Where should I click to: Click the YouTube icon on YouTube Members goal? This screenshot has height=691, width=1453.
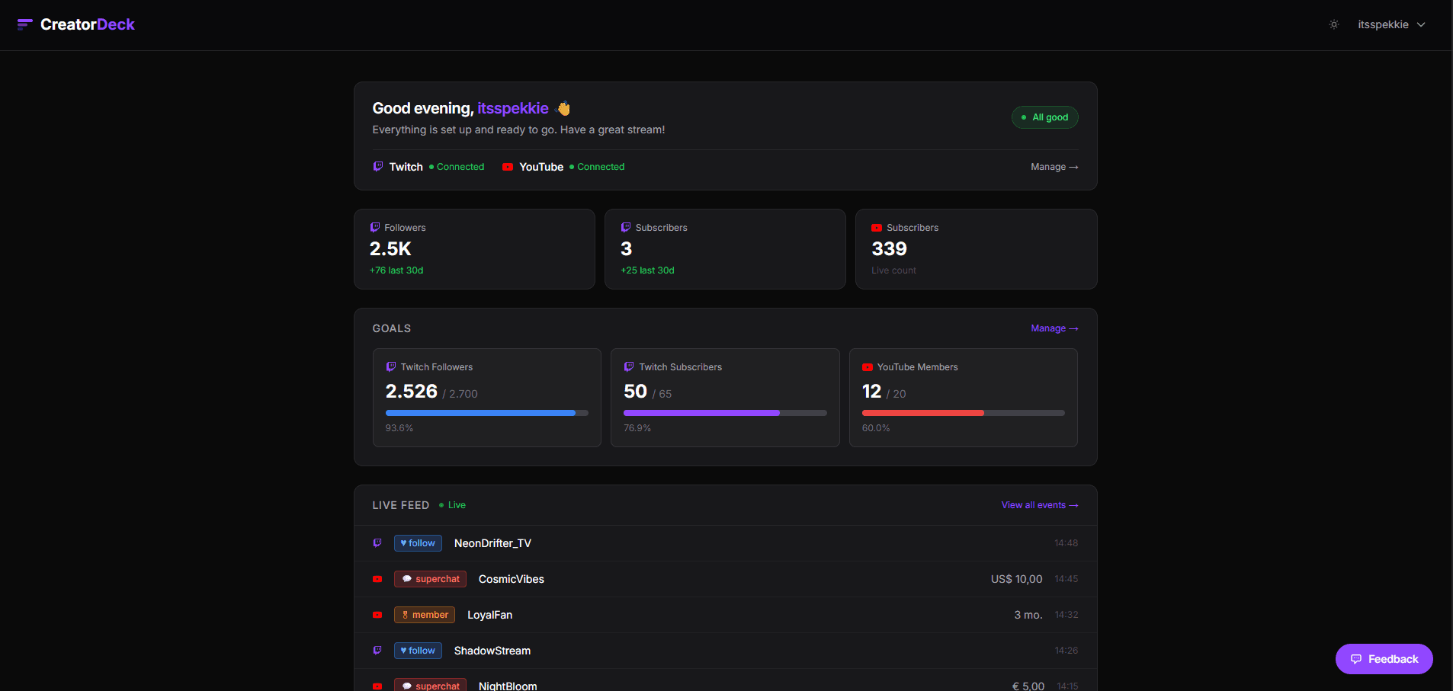[x=868, y=367]
